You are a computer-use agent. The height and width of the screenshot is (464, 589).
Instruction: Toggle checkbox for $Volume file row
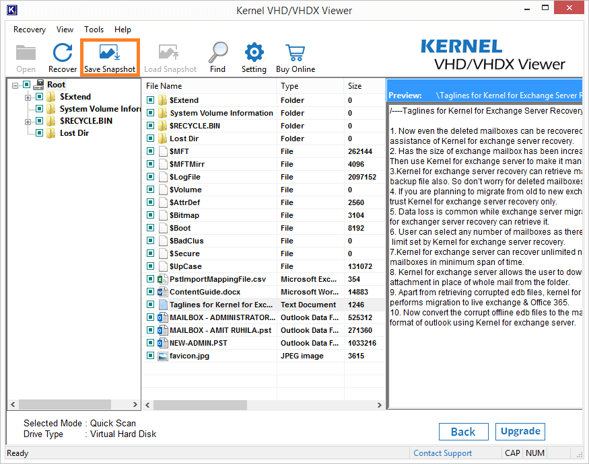tap(150, 189)
